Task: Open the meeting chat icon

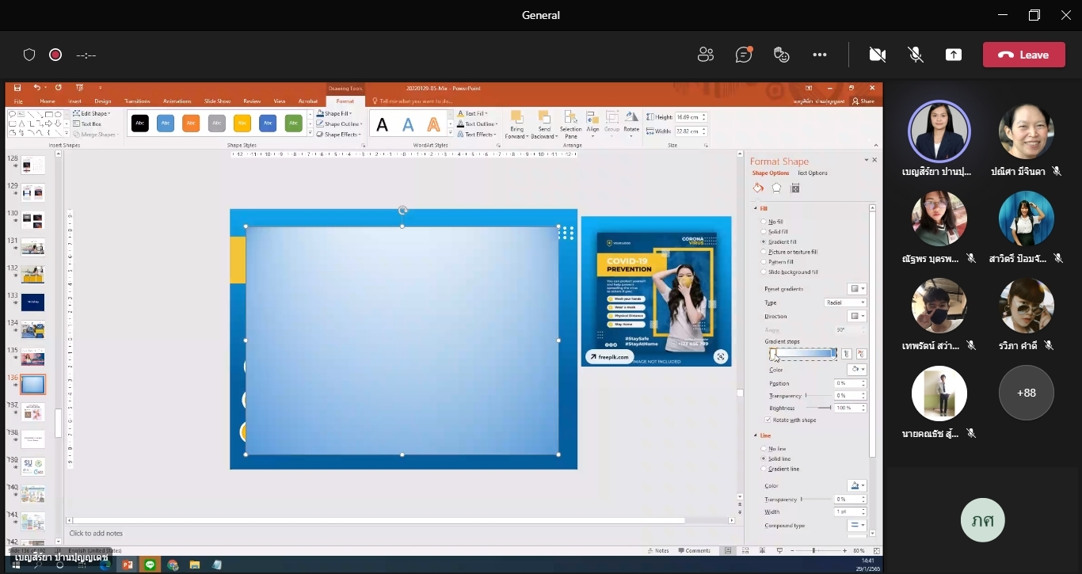Action: (744, 54)
